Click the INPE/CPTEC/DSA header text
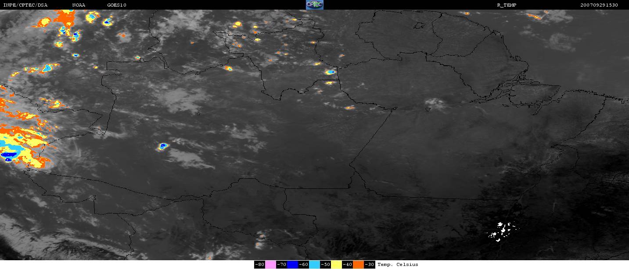 tap(25, 5)
